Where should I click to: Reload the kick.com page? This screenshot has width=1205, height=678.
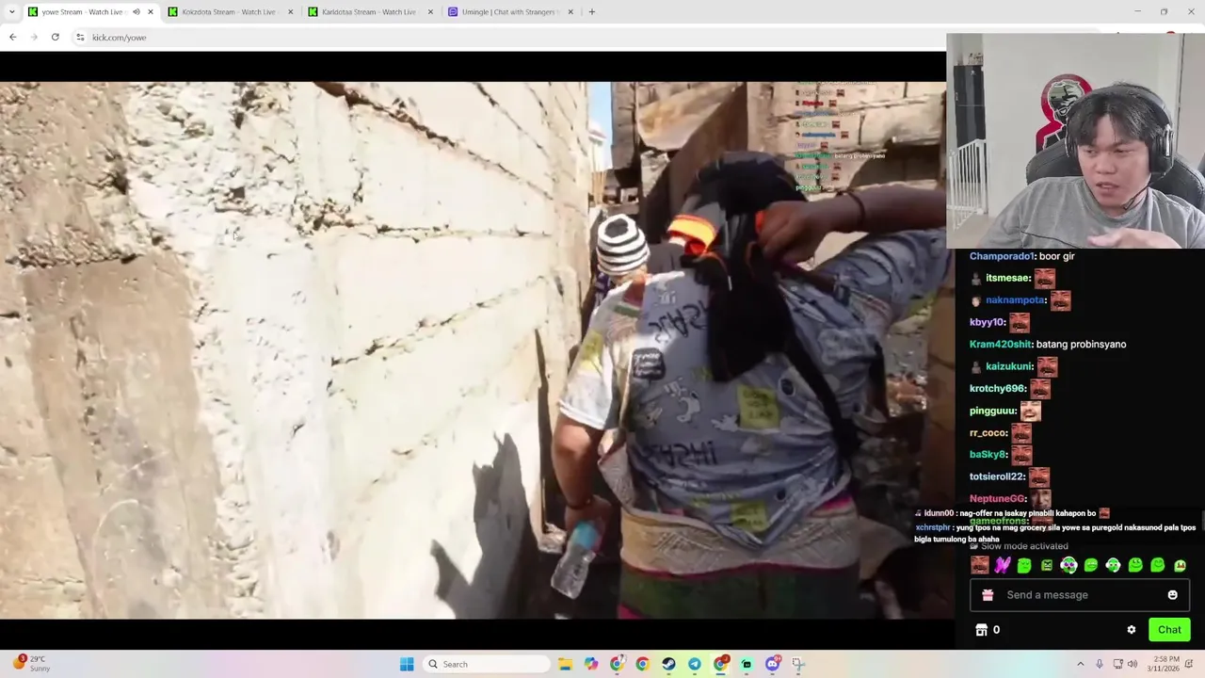(56, 38)
